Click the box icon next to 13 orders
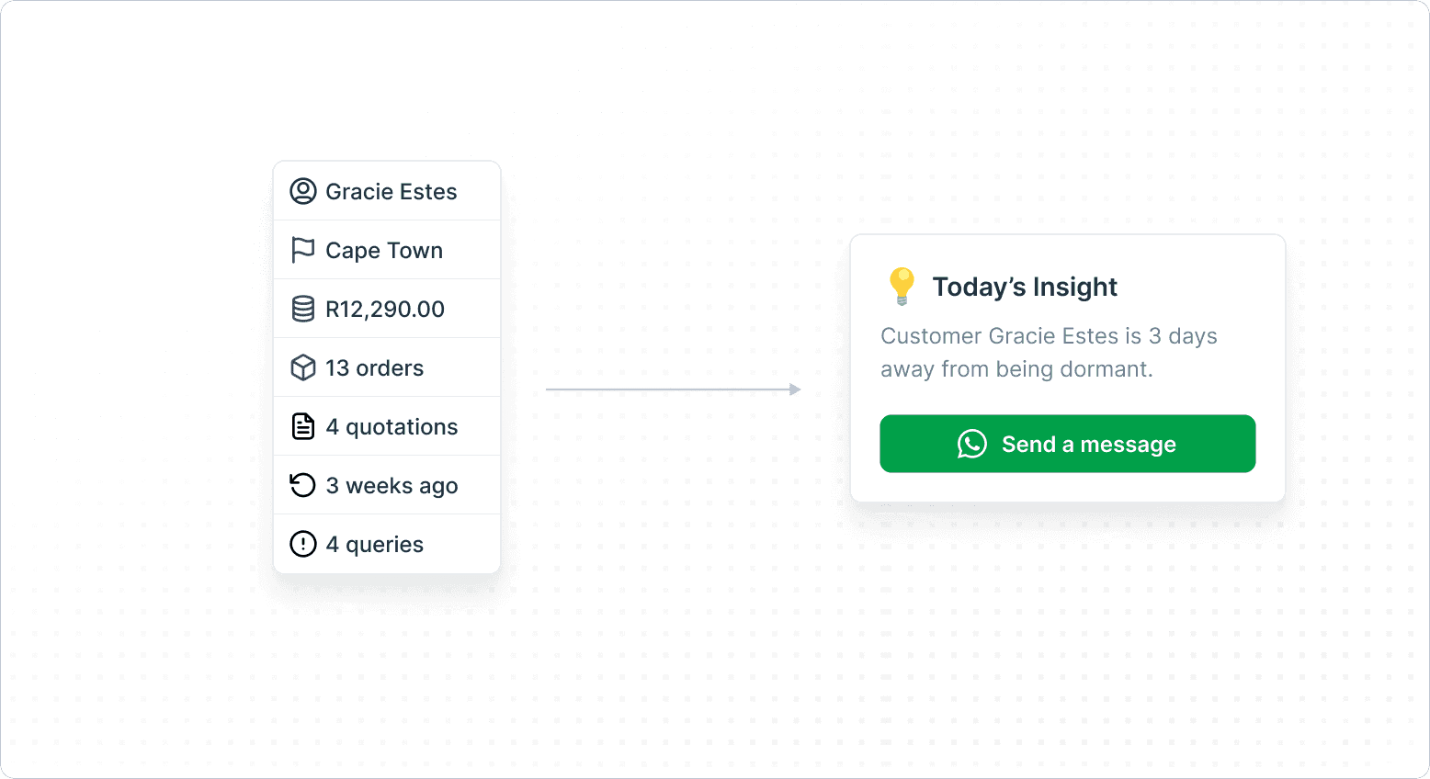1430x779 pixels. coord(303,367)
